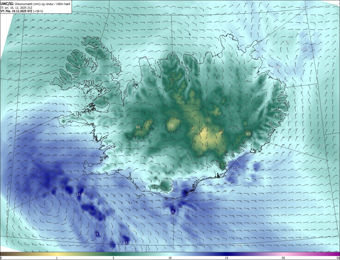Click the valid time line 'VT: Fös. 19.12.2025 07Z'
The width and height of the screenshot is (340, 260).
tap(16, 11)
